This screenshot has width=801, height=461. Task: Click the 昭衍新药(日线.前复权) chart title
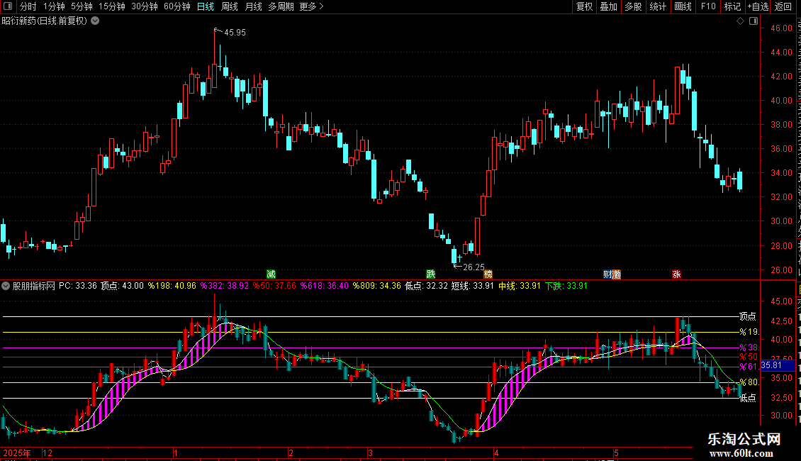click(x=45, y=21)
